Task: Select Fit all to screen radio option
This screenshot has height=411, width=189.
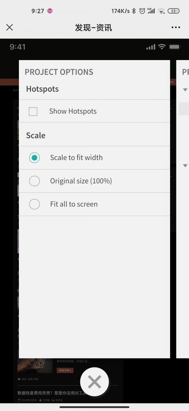Action: coord(34,204)
